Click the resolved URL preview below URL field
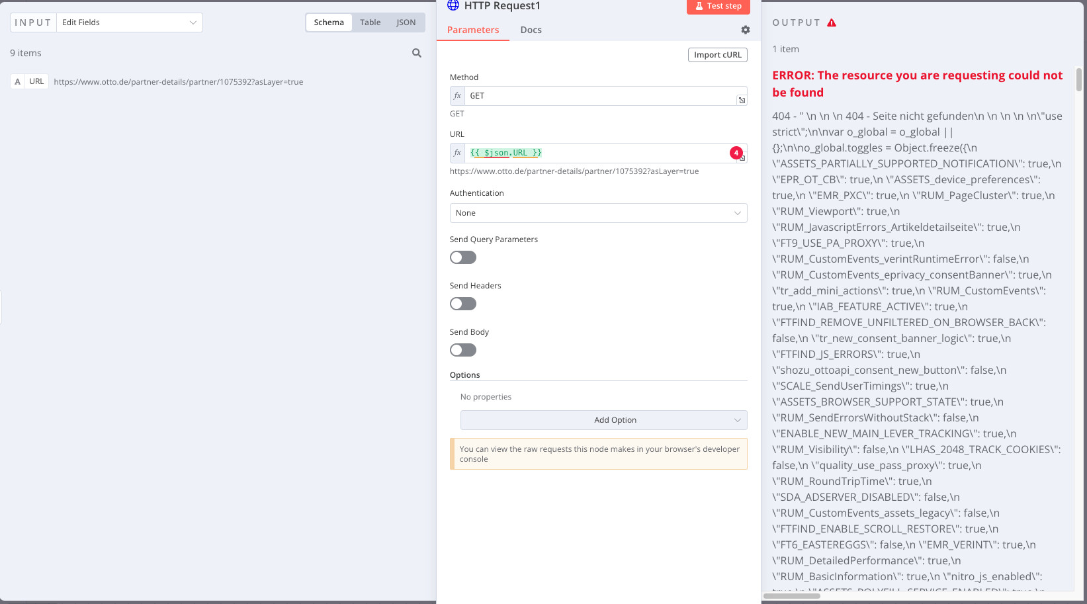The height and width of the screenshot is (604, 1087). [574, 171]
